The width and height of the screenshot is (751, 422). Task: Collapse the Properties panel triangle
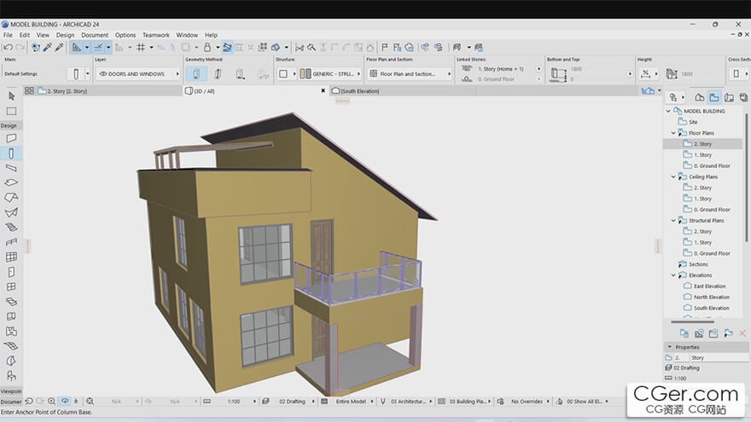point(670,347)
